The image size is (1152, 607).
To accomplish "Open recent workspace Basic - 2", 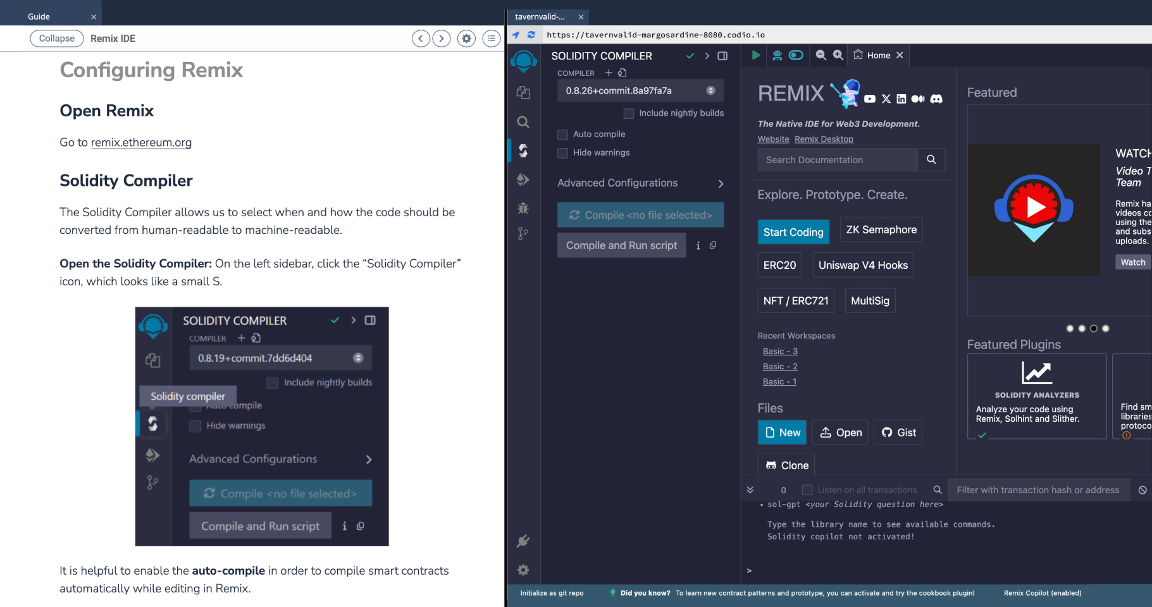I will pos(780,367).
